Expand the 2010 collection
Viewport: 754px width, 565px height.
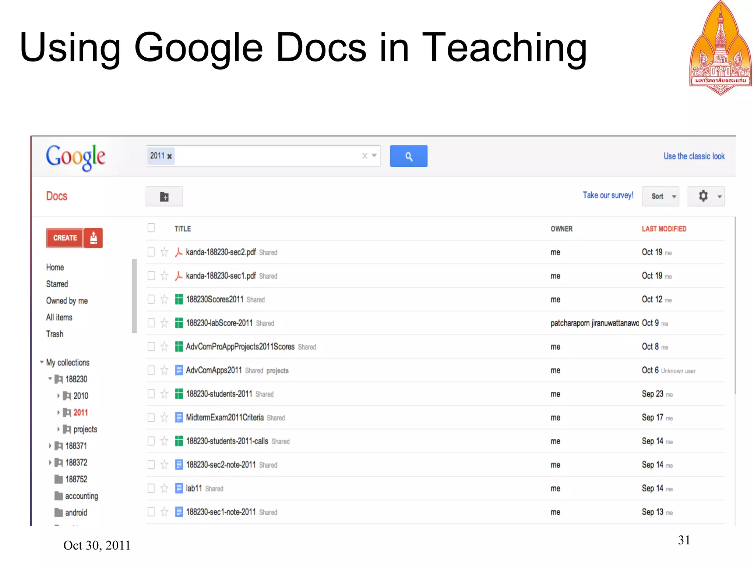pyautogui.click(x=58, y=396)
